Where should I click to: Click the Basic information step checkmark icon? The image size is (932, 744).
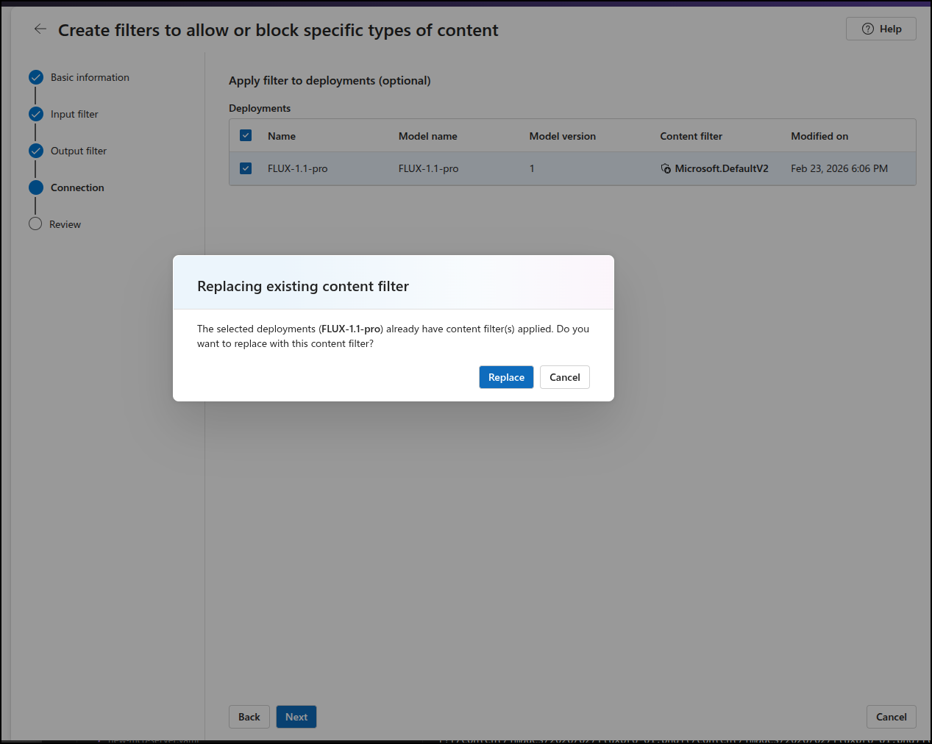(36, 77)
